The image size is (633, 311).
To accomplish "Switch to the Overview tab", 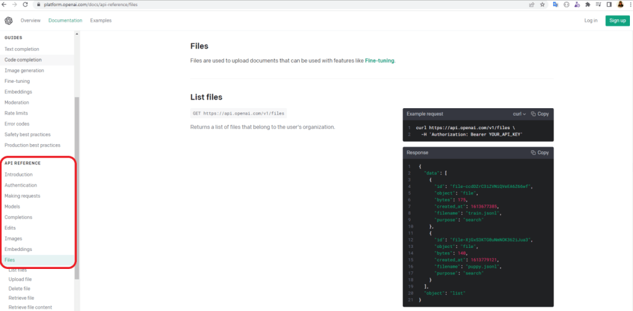I will (30, 20).
